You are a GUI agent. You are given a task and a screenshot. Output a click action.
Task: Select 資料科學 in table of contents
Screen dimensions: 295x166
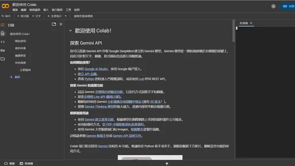[x=20, y=48]
